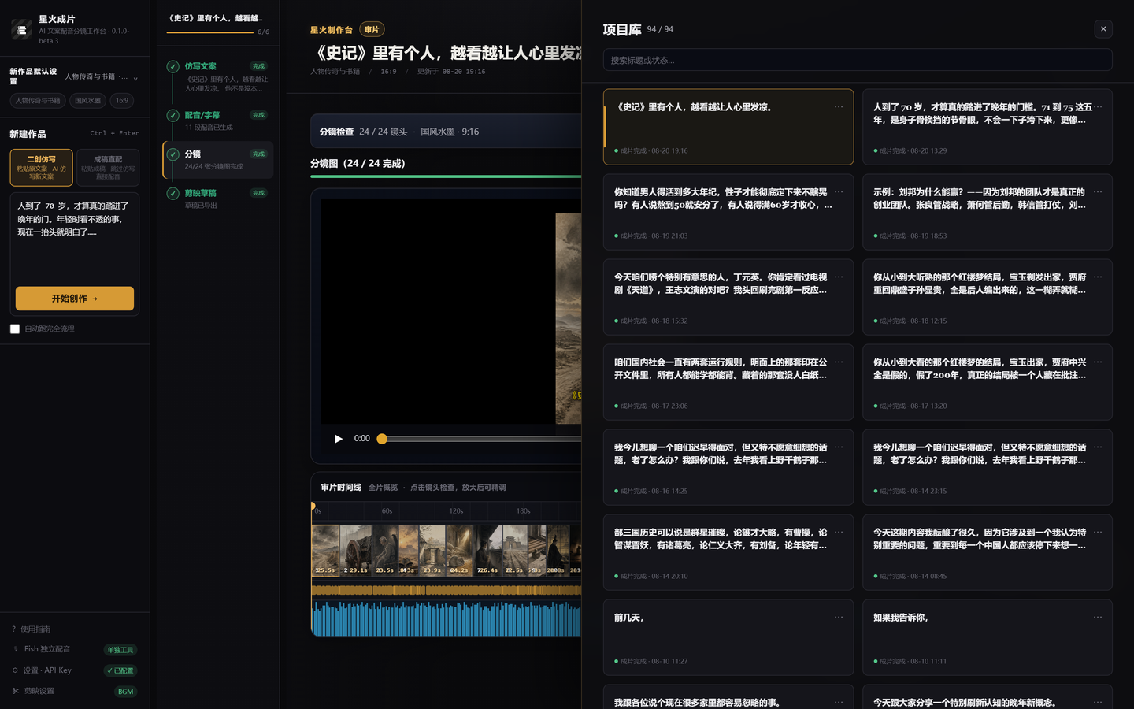The width and height of the screenshot is (1134, 709).
Task: Click the video playback progress slider
Action: click(480, 439)
